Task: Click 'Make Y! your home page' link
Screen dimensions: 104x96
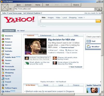Action: click(x=12, y=13)
